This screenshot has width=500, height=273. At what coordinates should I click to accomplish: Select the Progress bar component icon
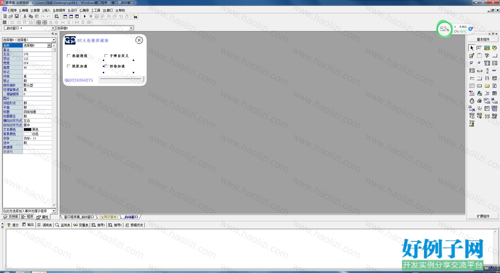[x=495, y=71]
